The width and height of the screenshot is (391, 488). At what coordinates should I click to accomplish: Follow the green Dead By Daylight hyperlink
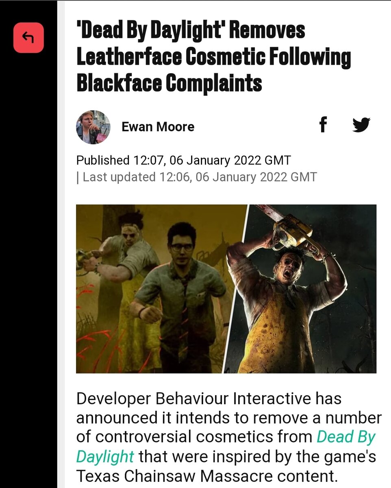point(226,447)
